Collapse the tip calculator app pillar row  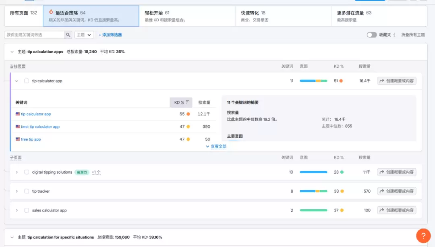pos(17,81)
